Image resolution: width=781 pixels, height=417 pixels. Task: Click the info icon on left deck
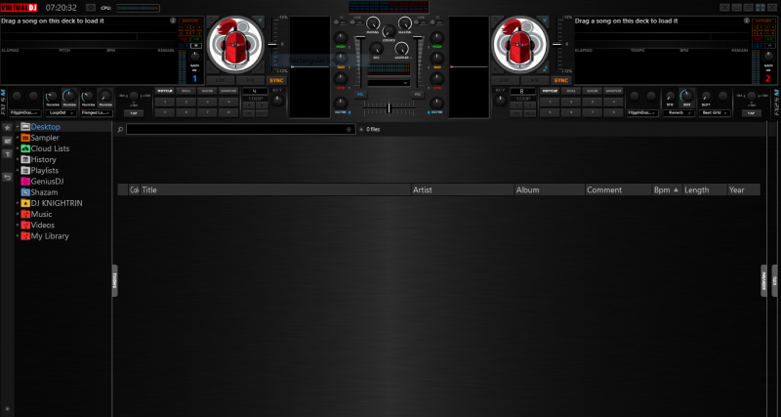point(173,19)
